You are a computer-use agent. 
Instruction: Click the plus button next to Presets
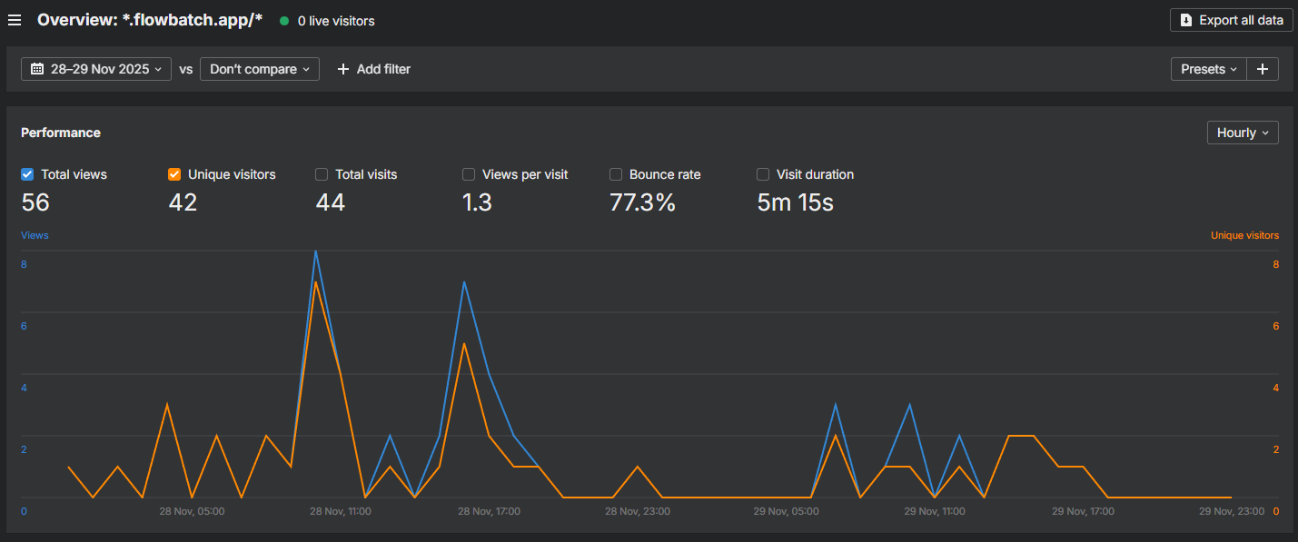1263,69
